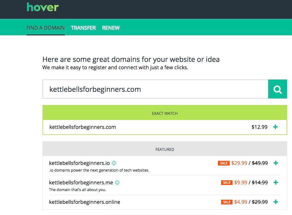Image resolution: width=292 pixels, height=215 pixels.
Task: Add kettlebellsforbeginners.io with plus icon
Action: tap(276, 163)
